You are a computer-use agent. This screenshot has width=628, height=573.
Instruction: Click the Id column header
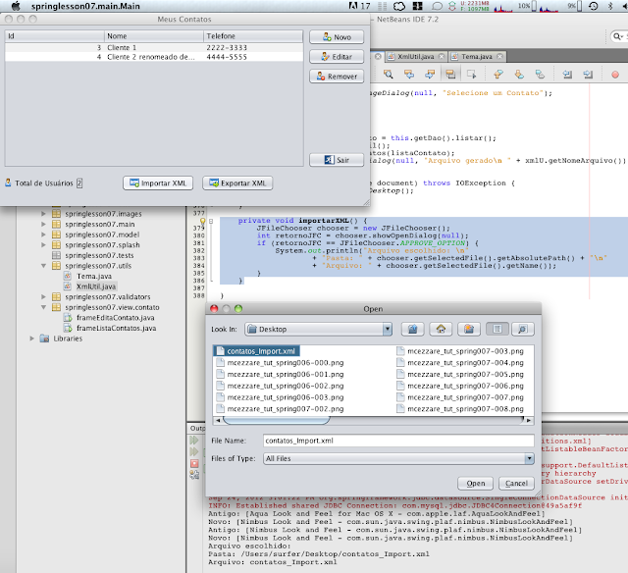click(x=55, y=36)
